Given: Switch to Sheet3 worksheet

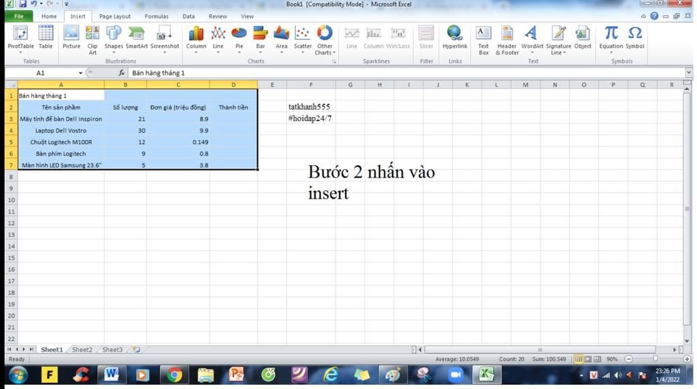Looking at the screenshot, I should click(112, 350).
